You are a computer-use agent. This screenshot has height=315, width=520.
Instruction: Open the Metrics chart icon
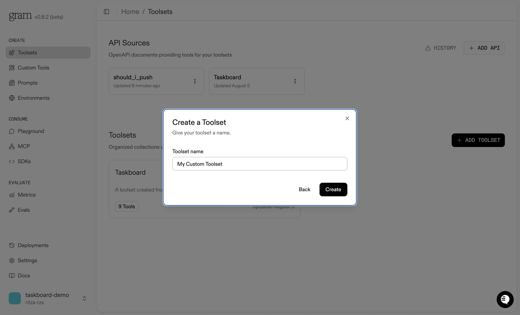click(12, 195)
